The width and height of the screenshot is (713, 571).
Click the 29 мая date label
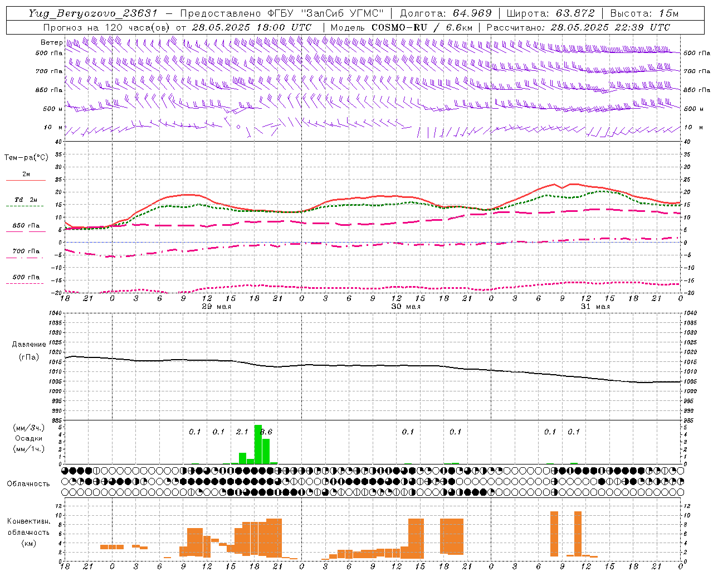click(216, 307)
